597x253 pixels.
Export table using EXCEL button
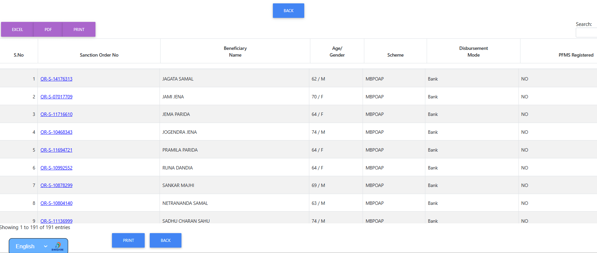[17, 29]
